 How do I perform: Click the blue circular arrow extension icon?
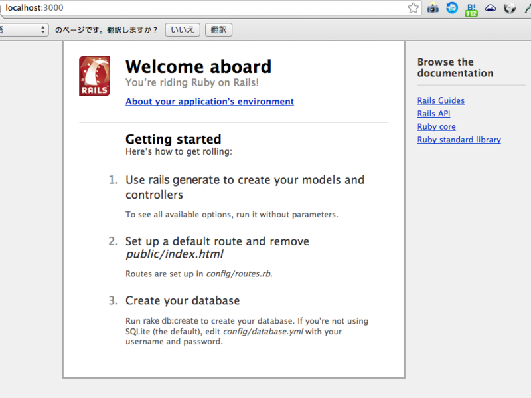click(x=452, y=7)
